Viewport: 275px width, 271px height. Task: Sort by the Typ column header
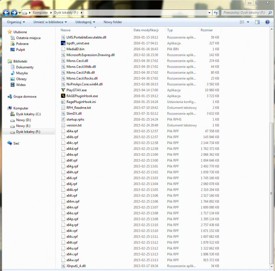(170, 30)
